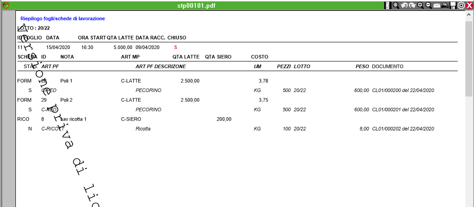
Task: Click the circular target icon in the toolbar
Action: (461, 5)
